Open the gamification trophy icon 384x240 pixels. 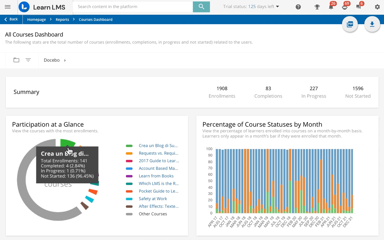tap(317, 7)
